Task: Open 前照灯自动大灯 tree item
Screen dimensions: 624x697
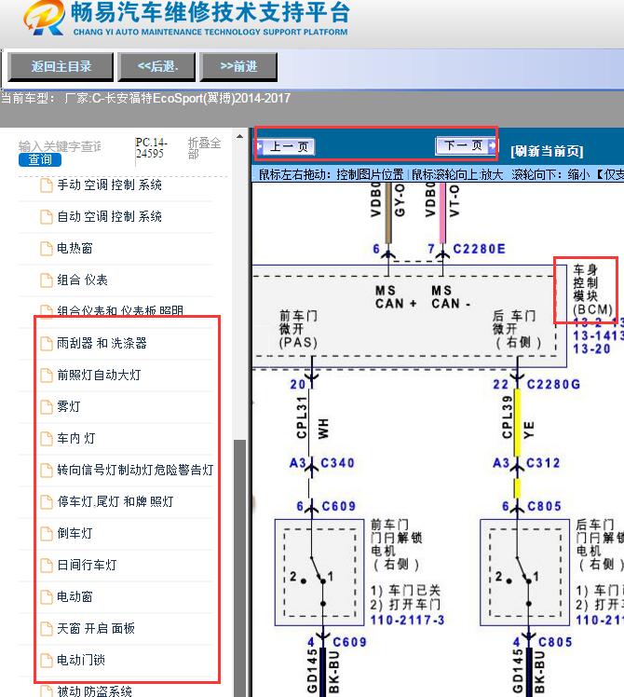Action: (99, 375)
